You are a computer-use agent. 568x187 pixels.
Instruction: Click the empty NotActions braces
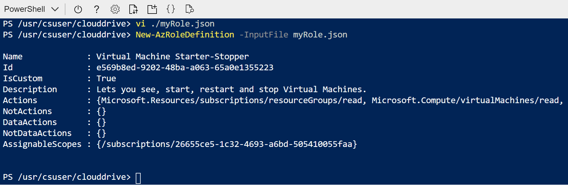click(x=101, y=112)
